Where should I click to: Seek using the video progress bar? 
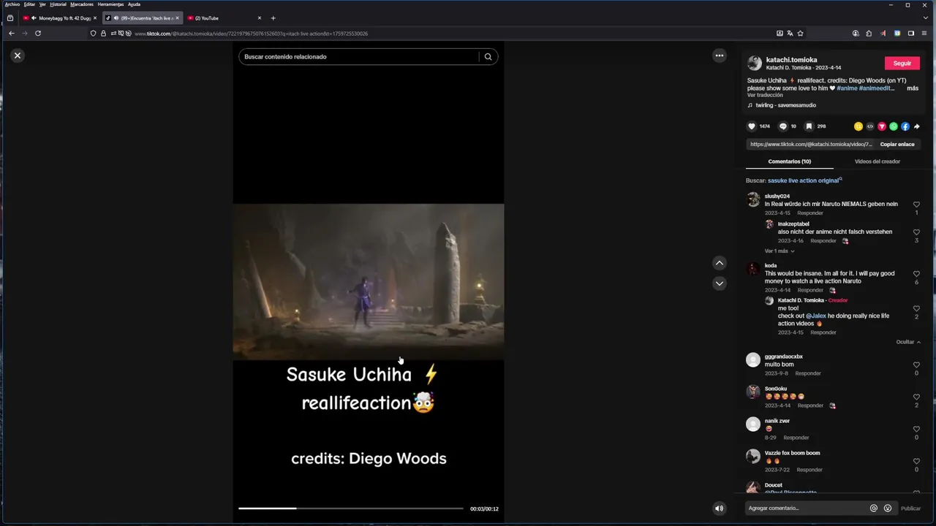click(351, 508)
